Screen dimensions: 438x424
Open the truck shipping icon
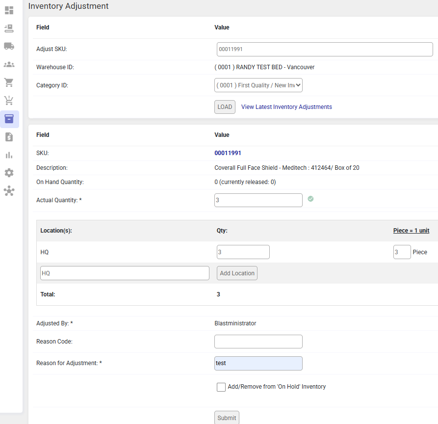click(9, 46)
